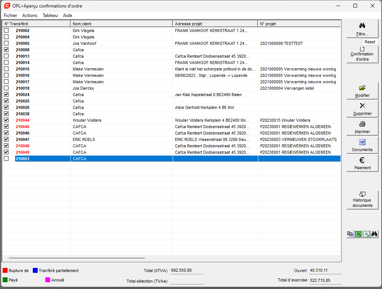Click client name ERIC ROELS
382x289 pixels.
[84, 139]
